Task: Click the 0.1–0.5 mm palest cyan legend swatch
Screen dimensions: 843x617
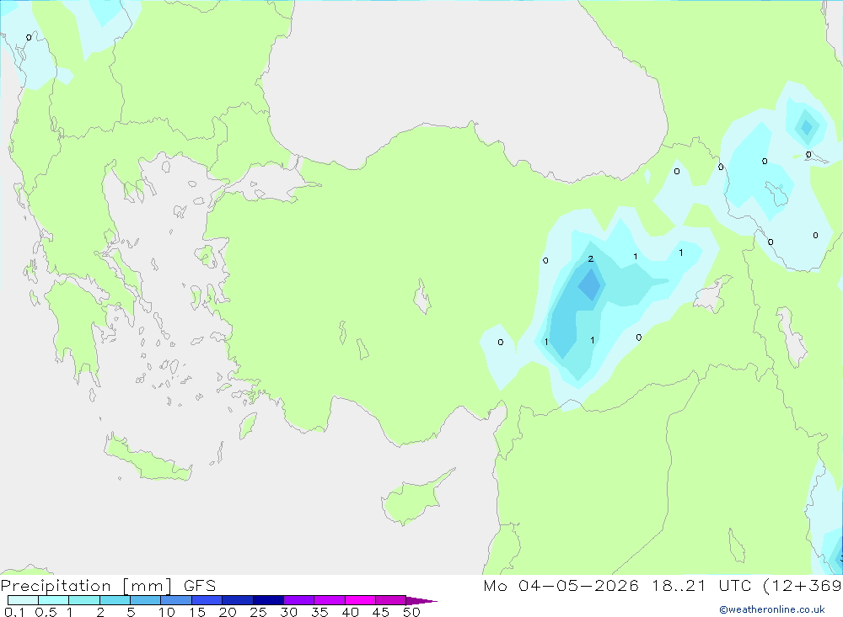Action: coord(23,600)
